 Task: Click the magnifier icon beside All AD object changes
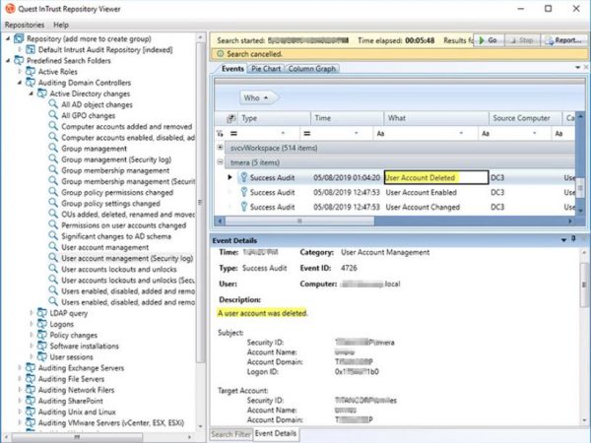[51, 104]
